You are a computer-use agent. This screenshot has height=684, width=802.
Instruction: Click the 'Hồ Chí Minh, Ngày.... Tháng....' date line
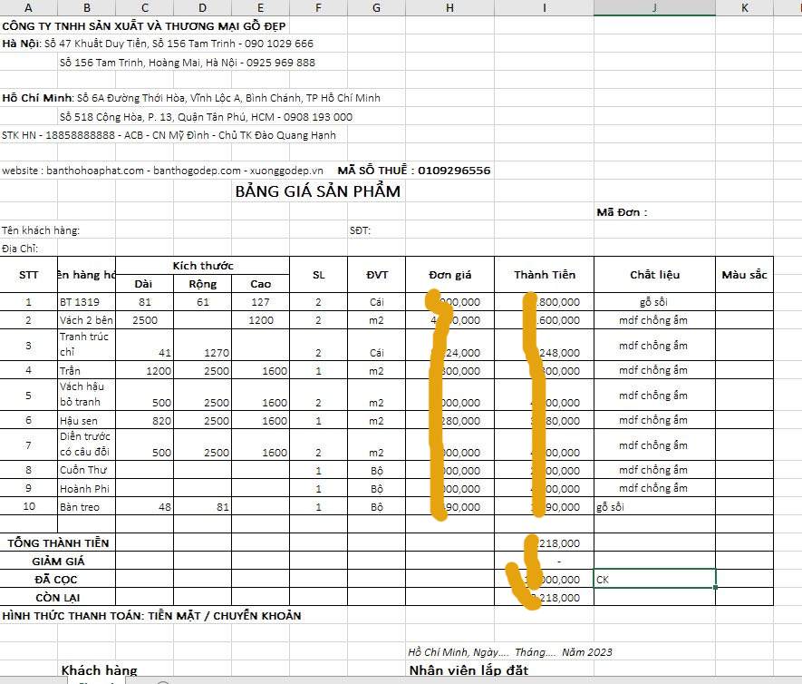pos(510,652)
